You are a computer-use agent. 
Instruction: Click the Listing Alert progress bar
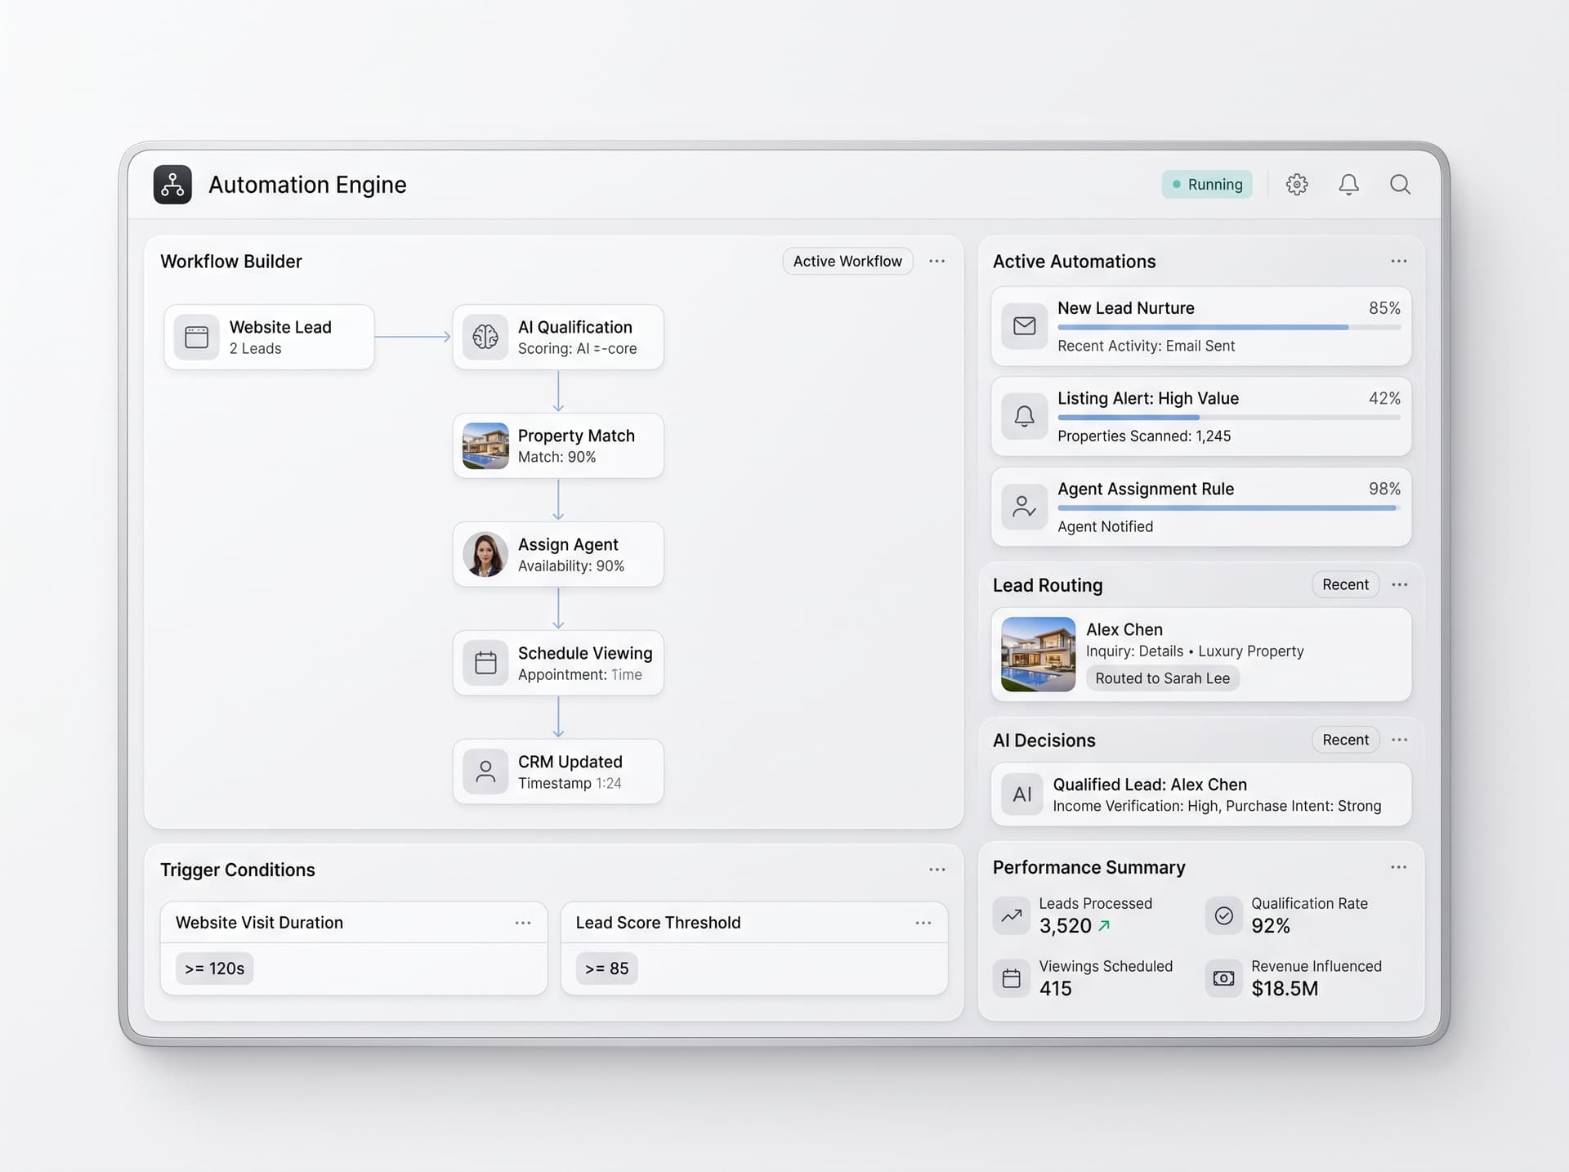[1229, 418]
